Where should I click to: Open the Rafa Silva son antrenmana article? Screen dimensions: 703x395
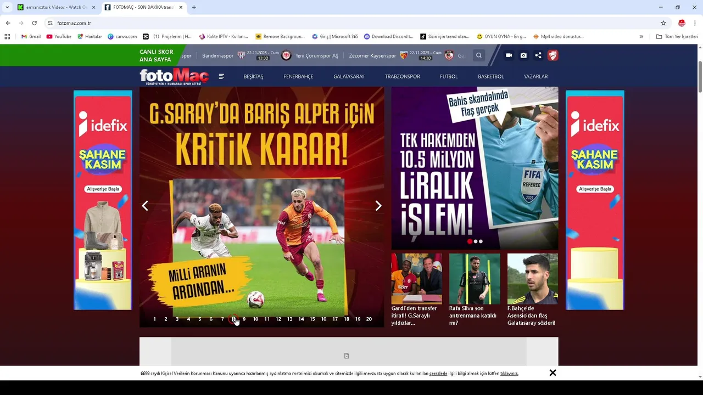tap(475, 290)
